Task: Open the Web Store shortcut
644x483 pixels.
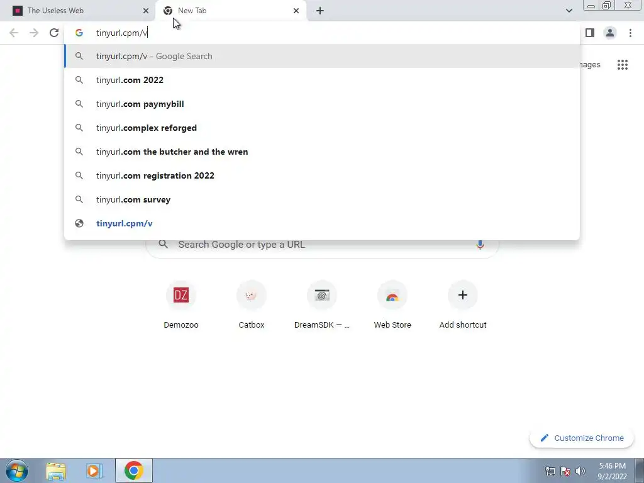Action: (392, 305)
